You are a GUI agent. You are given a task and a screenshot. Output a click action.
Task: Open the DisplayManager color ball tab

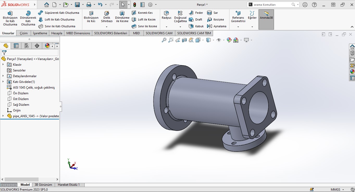point(47,46)
